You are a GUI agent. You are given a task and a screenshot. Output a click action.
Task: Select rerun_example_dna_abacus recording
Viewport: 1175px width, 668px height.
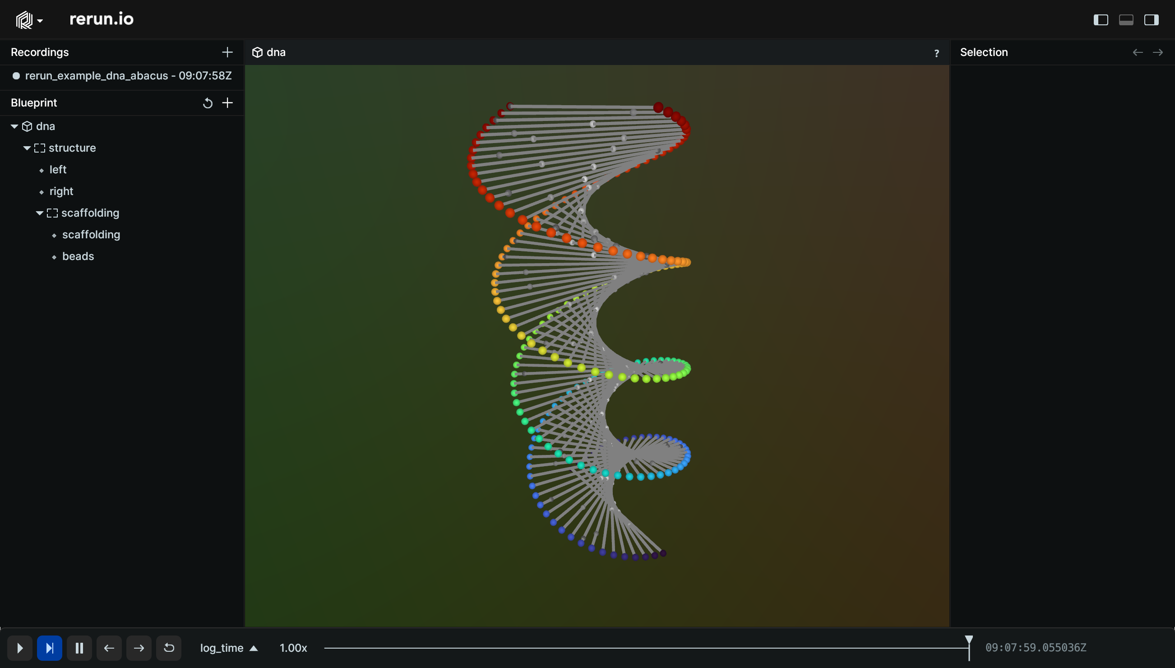pos(122,76)
